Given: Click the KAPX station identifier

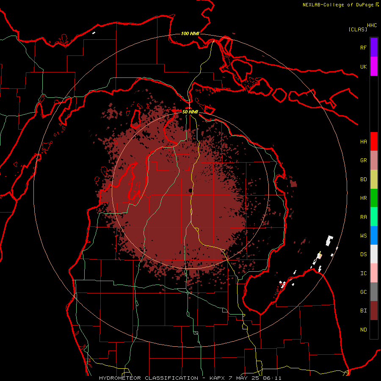Looking at the screenshot, I should point(218,378).
